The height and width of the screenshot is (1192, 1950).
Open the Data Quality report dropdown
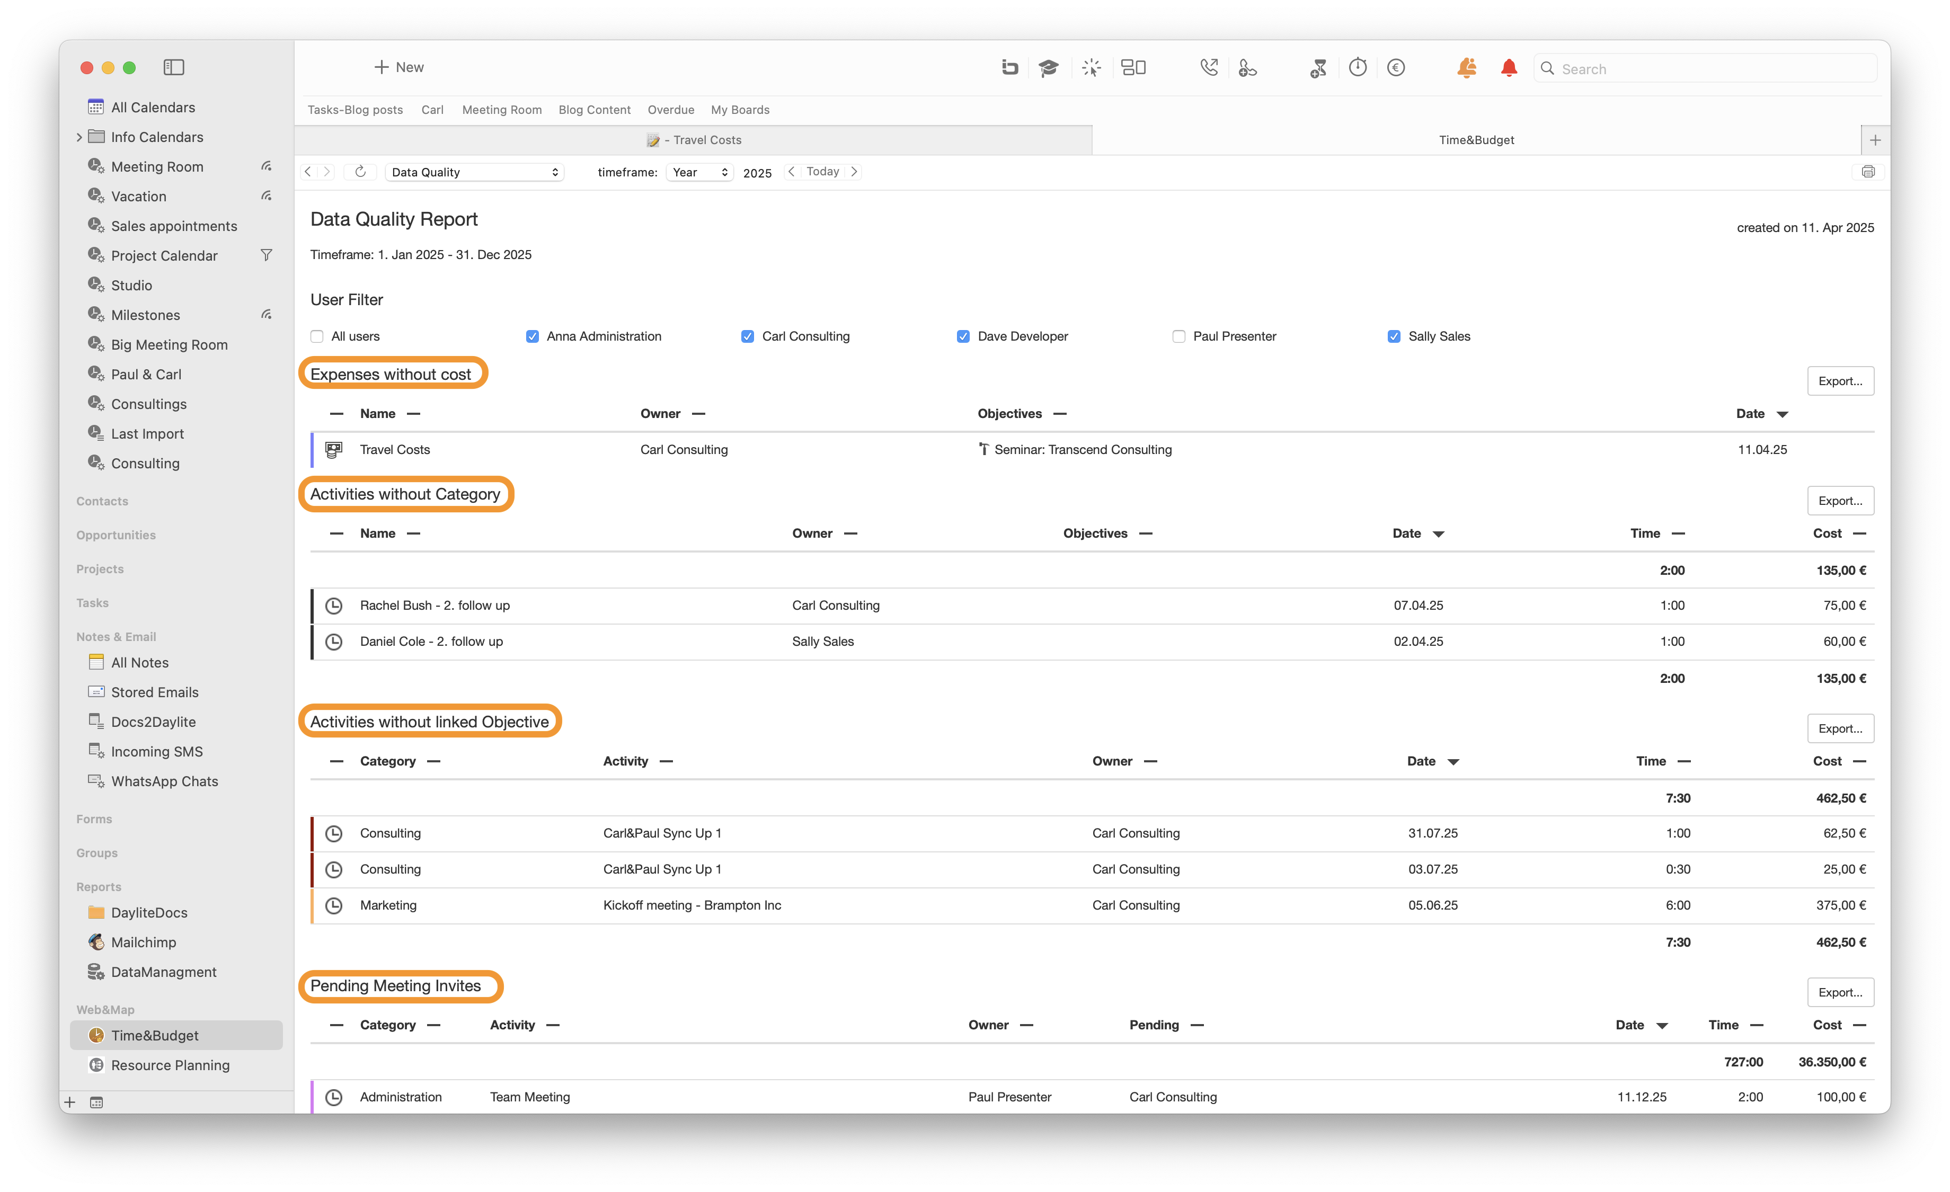pyautogui.click(x=475, y=172)
